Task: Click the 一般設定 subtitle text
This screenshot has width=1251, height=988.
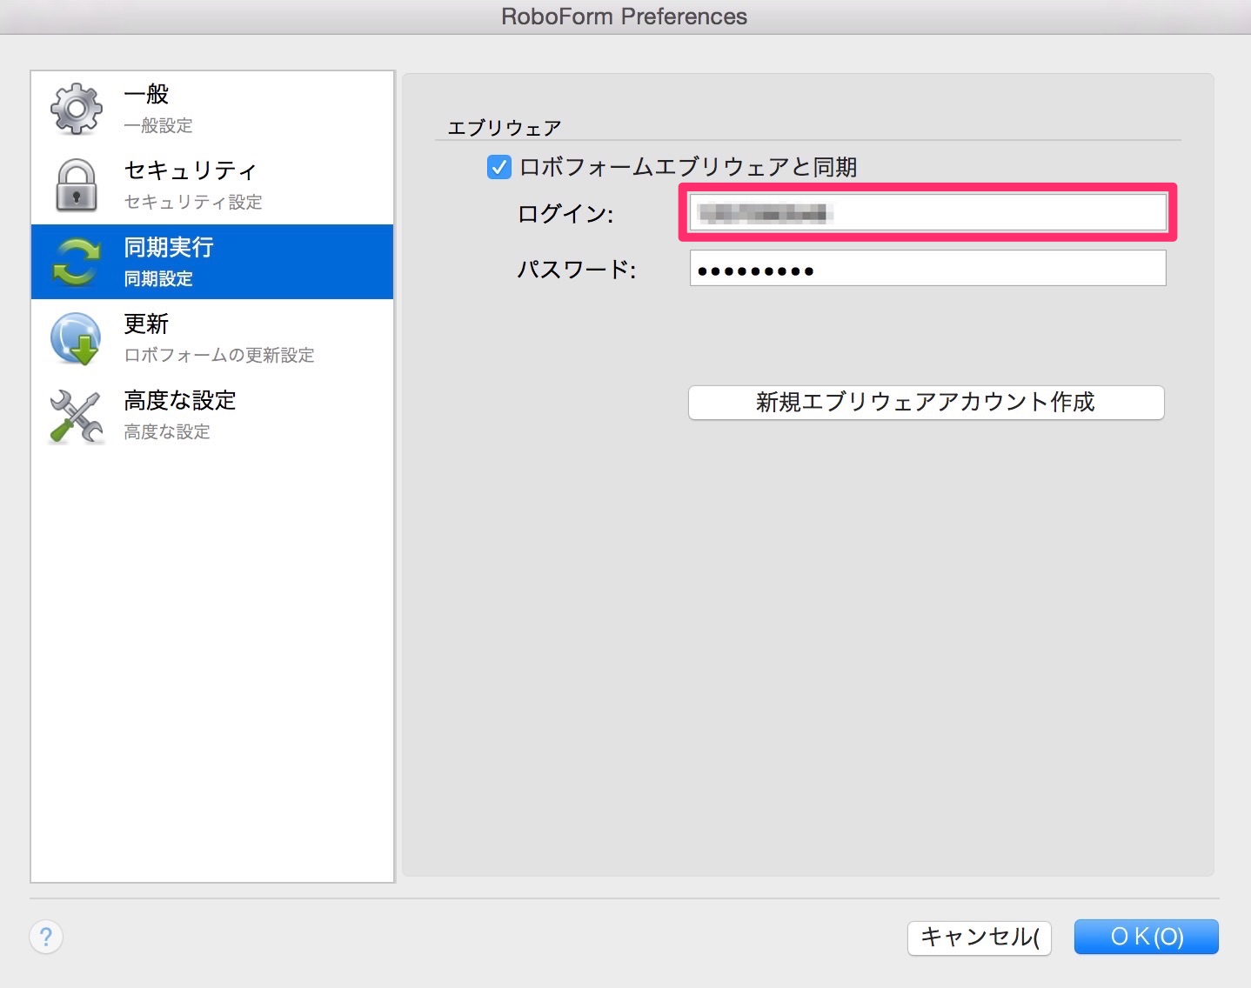Action: coord(158,125)
